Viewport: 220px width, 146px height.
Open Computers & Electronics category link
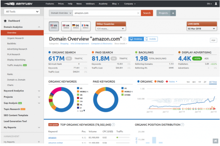click(x=102, y=44)
